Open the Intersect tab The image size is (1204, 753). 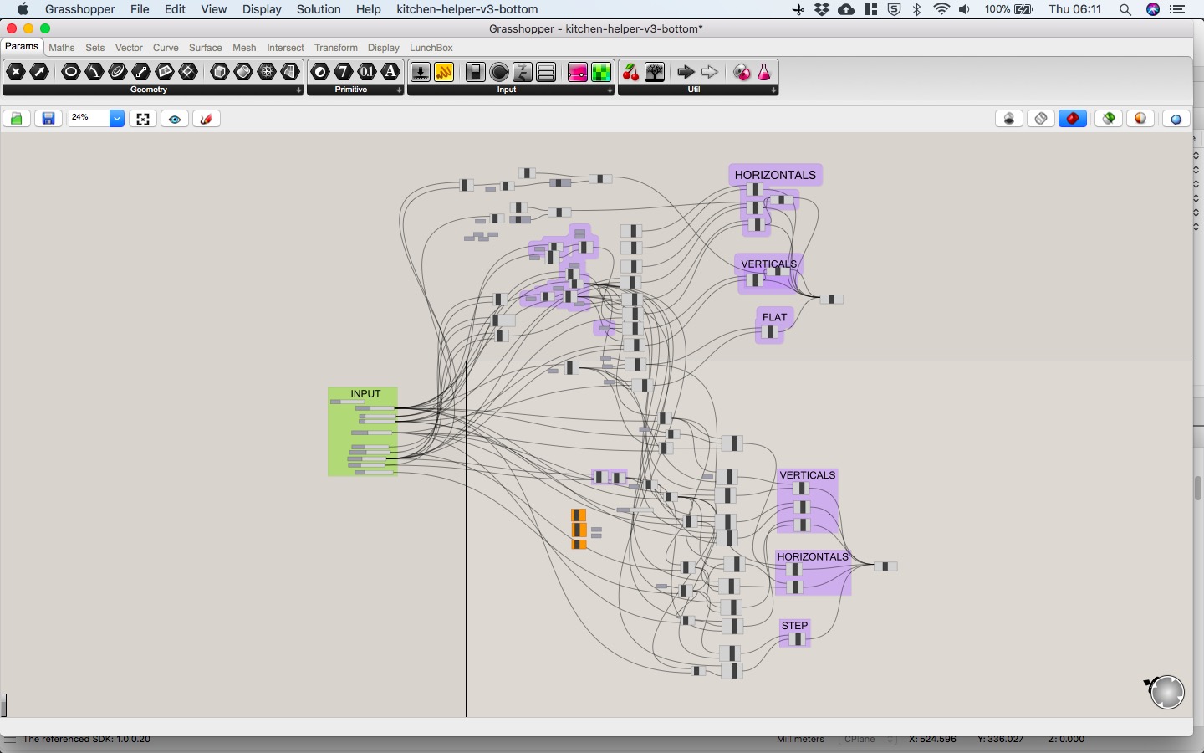coord(285,48)
